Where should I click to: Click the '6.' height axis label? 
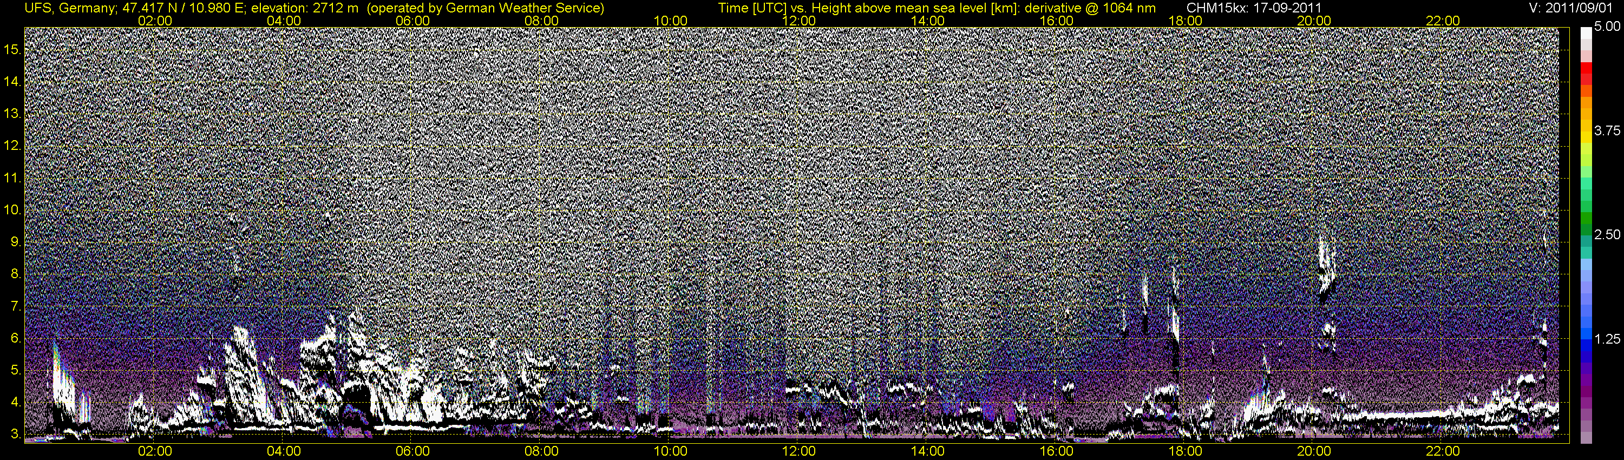tap(16, 338)
